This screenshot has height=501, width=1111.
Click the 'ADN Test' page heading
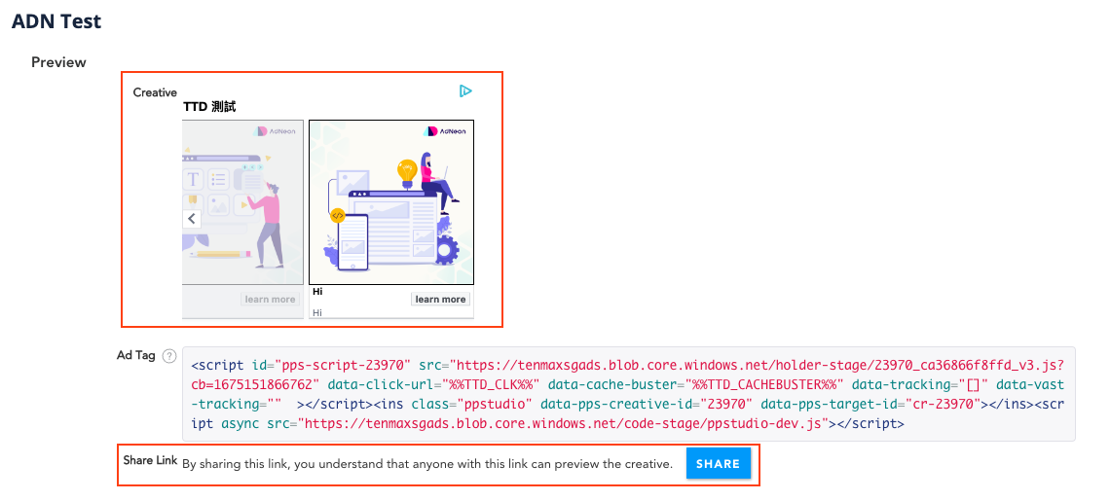56,21
